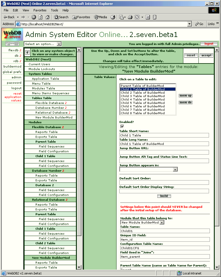Click the tree panel scrollbar down arrow

click(79, 267)
